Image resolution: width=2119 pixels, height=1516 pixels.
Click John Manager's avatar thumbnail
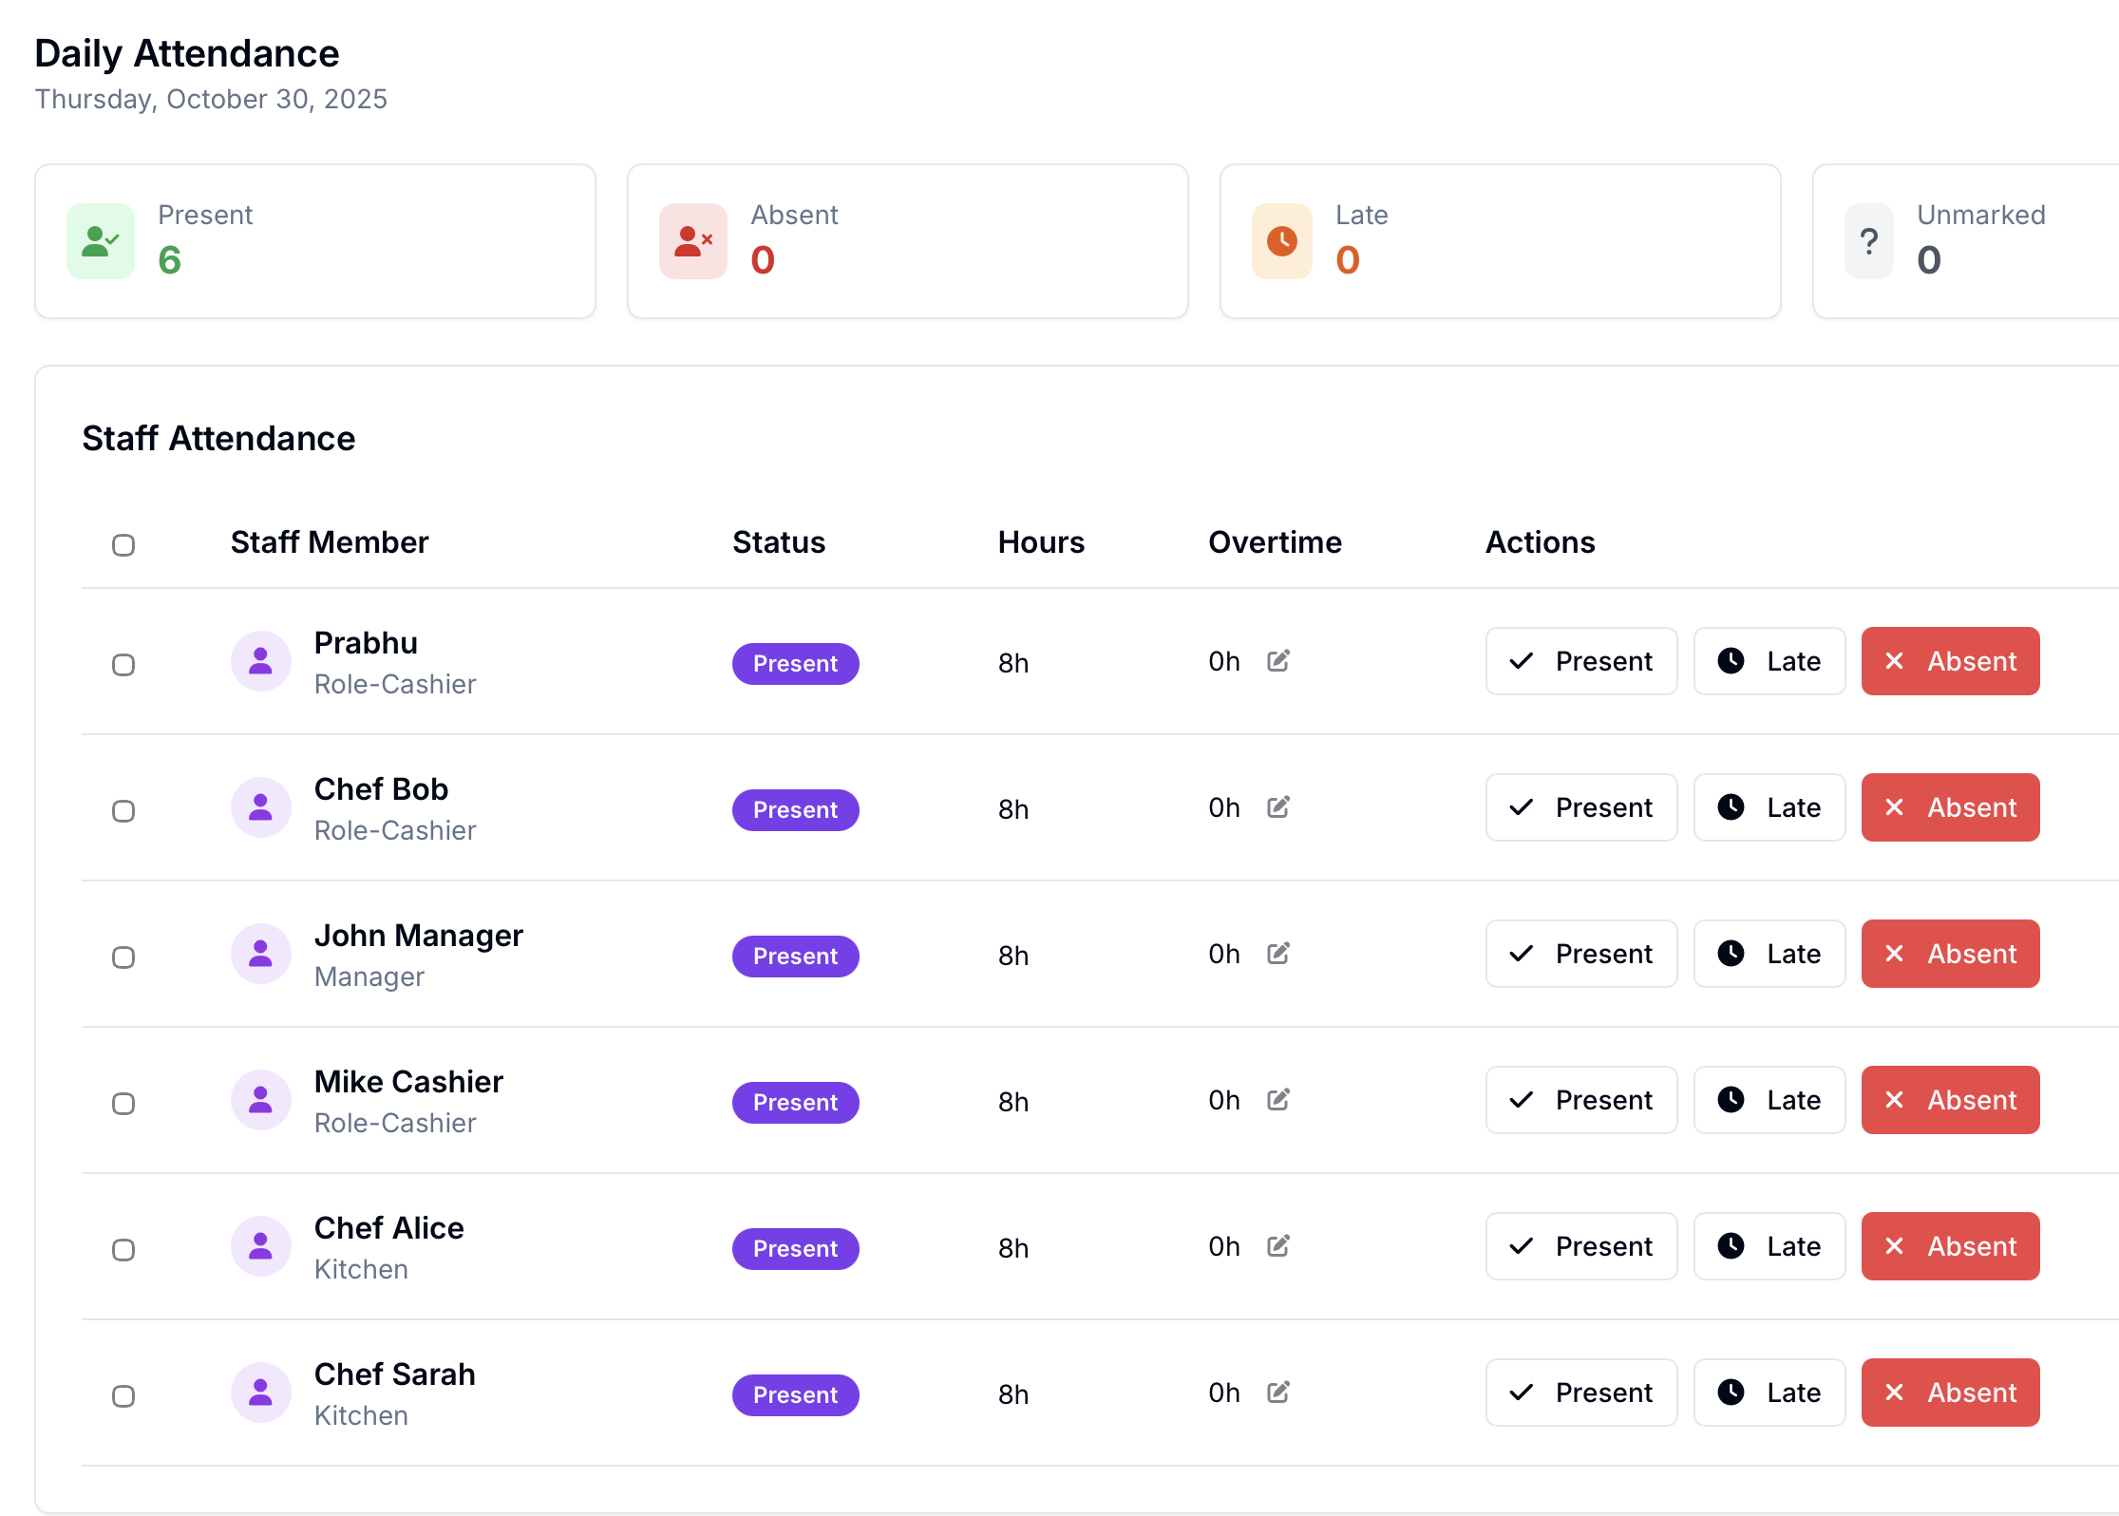point(261,954)
